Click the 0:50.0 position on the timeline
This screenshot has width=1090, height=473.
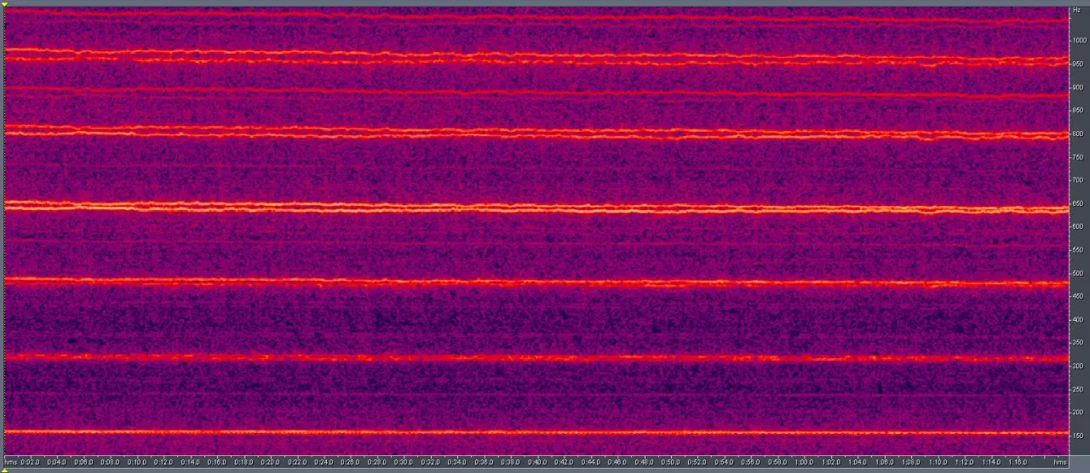pyautogui.click(x=670, y=462)
